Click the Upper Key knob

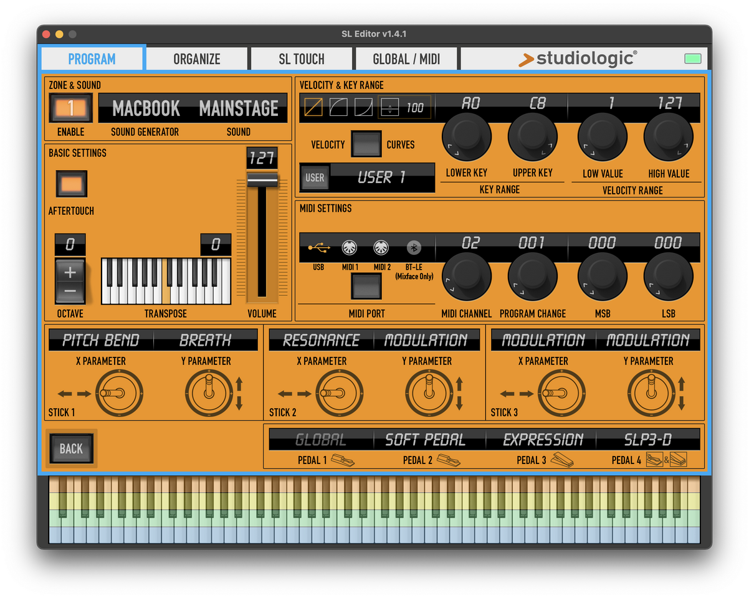click(533, 137)
